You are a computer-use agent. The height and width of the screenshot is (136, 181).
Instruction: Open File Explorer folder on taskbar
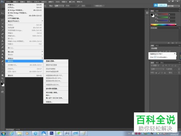[x=20, y=133]
